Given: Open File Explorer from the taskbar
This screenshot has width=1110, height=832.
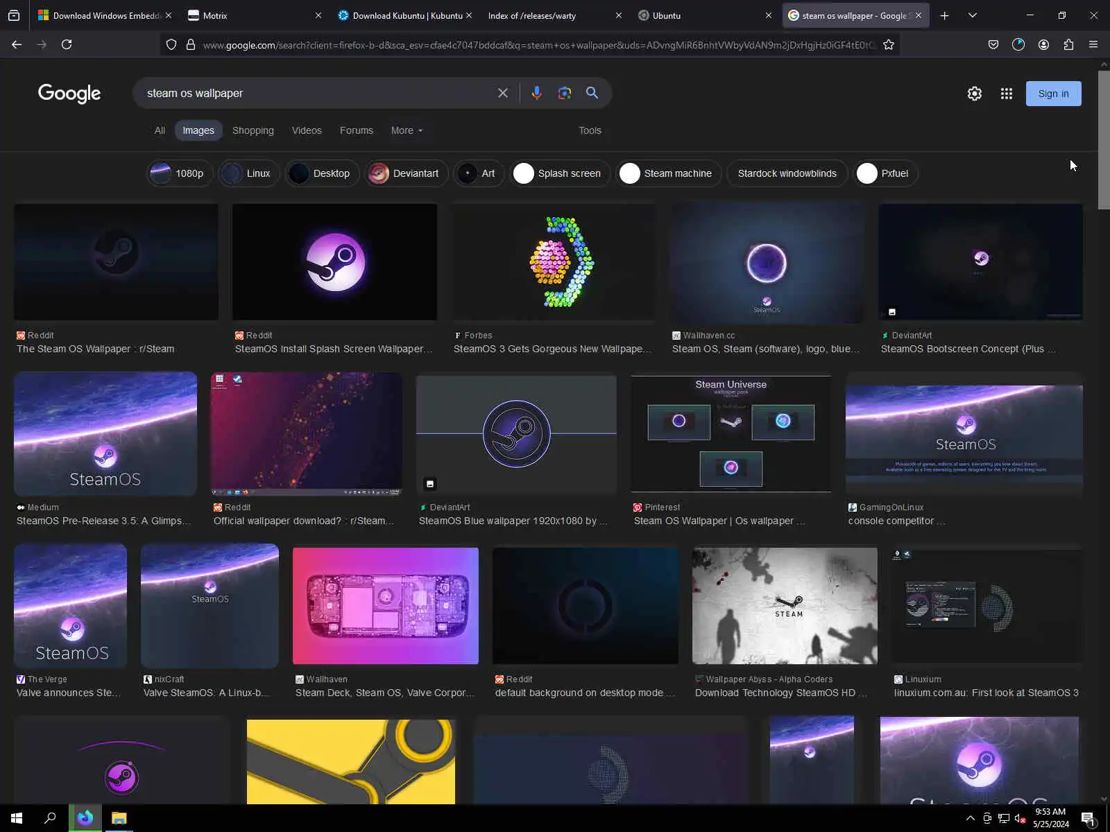Looking at the screenshot, I should (x=119, y=818).
